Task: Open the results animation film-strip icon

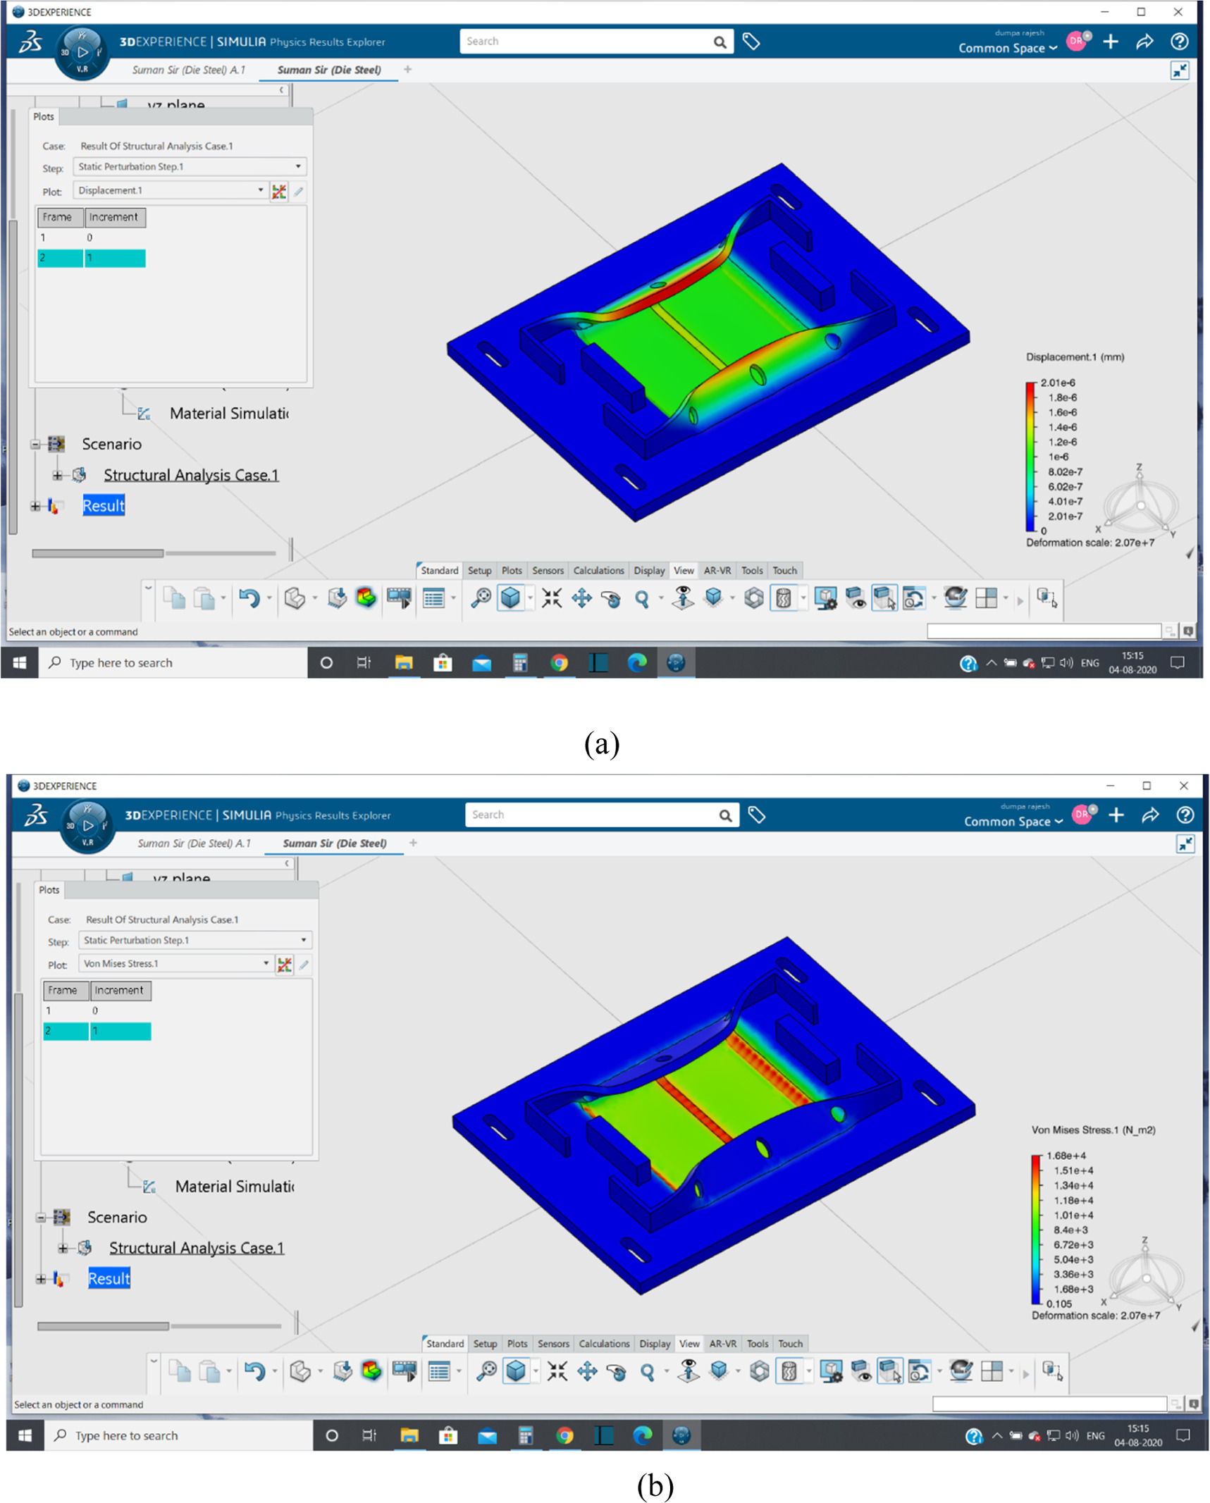Action: click(400, 599)
